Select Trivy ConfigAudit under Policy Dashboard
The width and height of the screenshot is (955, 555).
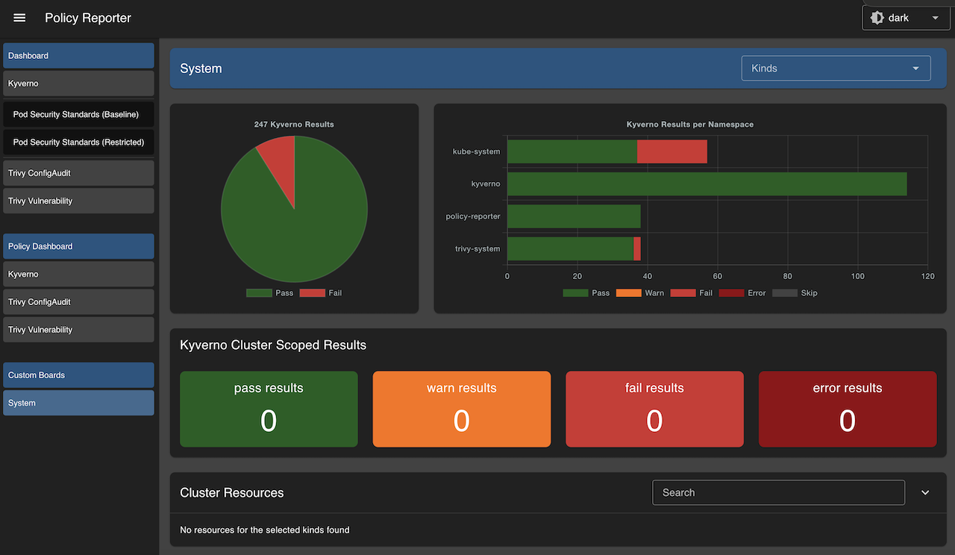pyautogui.click(x=78, y=302)
